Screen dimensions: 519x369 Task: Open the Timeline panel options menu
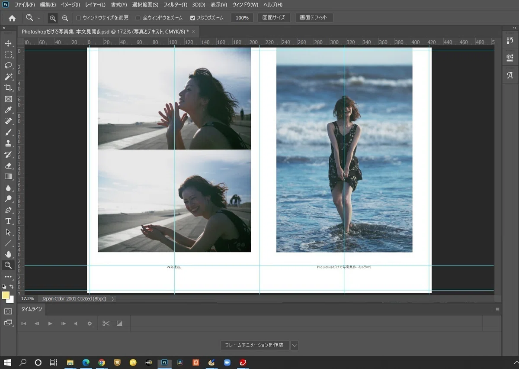pyautogui.click(x=497, y=309)
